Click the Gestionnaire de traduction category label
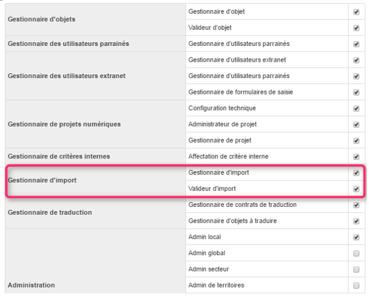This screenshot has width=369, height=297. (x=50, y=212)
